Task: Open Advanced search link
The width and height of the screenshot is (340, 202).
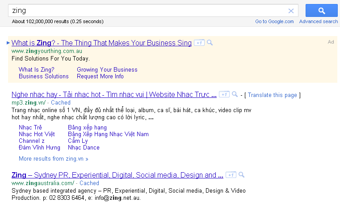Action: click(318, 21)
